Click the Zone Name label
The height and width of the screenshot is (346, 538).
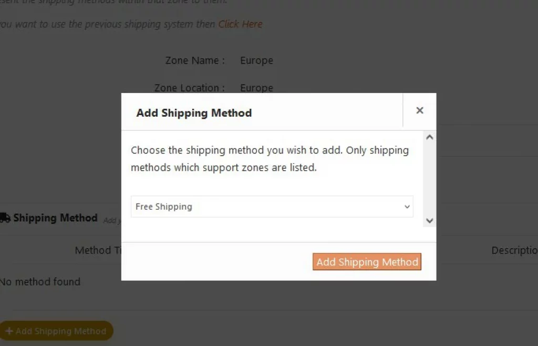pos(195,60)
